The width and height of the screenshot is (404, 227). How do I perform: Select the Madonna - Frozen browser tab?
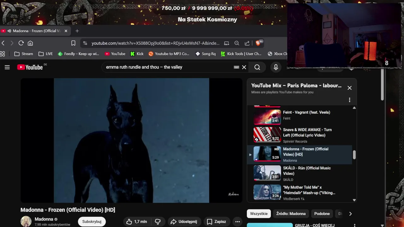(x=35, y=31)
